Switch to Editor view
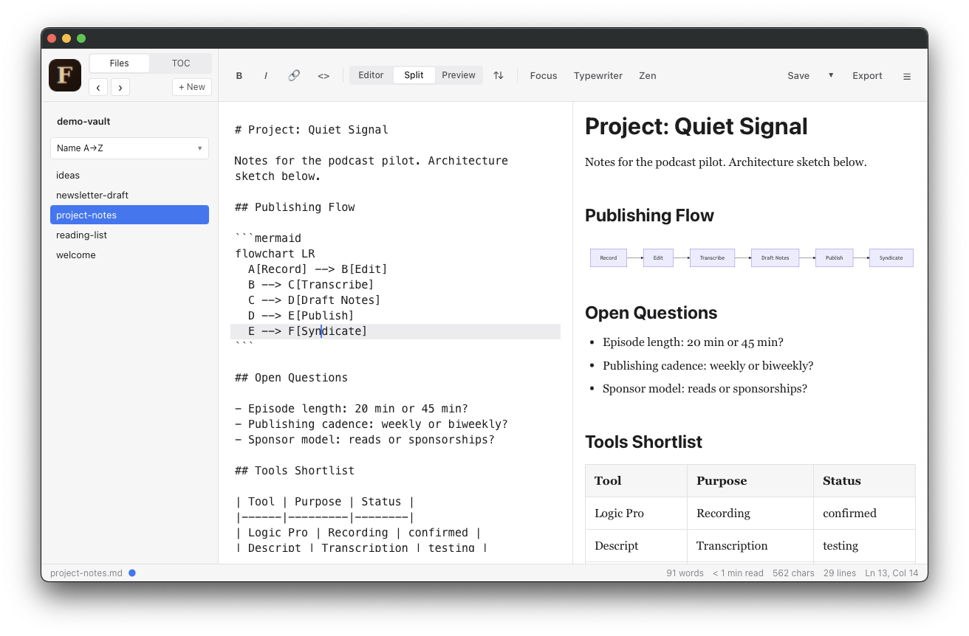Viewport: 969px width, 636px height. point(371,75)
